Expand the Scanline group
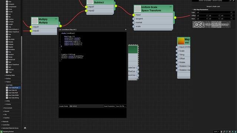237x133 pixels. (6, 118)
